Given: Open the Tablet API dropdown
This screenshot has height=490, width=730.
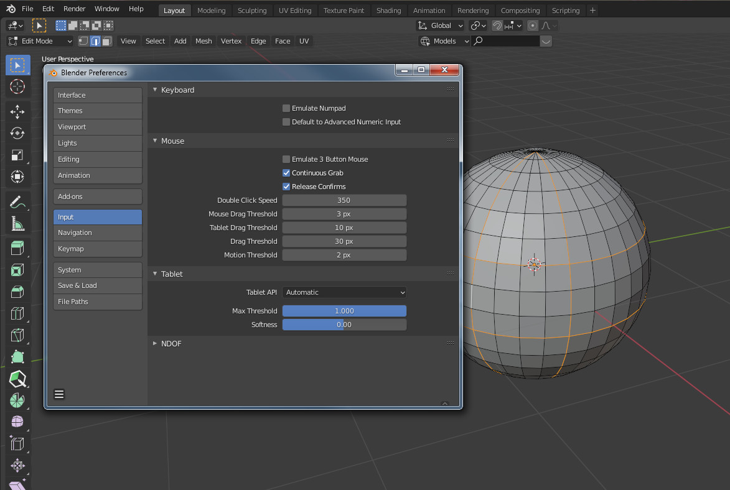Looking at the screenshot, I should pyautogui.click(x=344, y=292).
